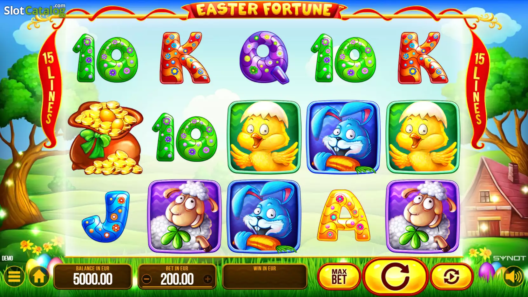Image resolution: width=528 pixels, height=297 pixels.
Task: Open the hamburger menu
Action: [x=14, y=276]
